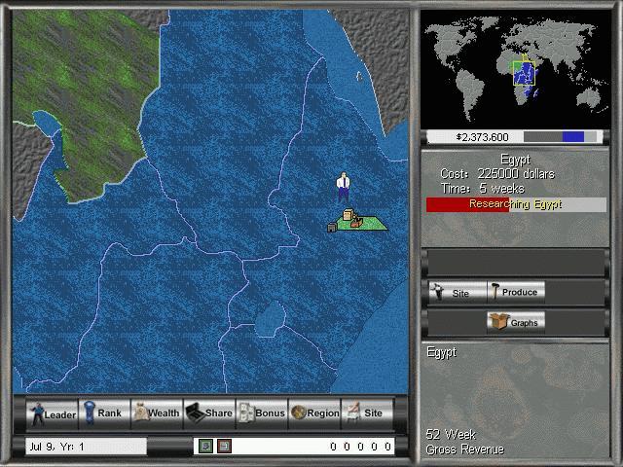The image size is (623, 467).
Task: Click Australia on the world minimap
Action: pos(586,97)
